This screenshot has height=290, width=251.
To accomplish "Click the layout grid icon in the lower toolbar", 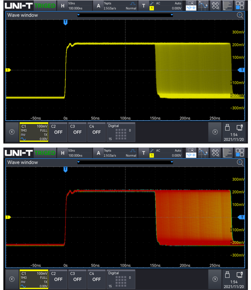I will [240, 153].
